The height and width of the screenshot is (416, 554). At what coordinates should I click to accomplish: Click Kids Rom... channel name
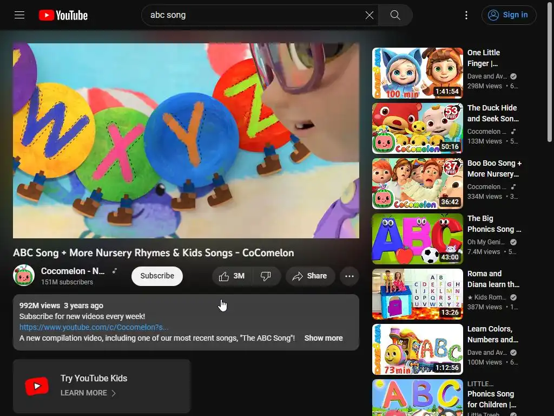pyautogui.click(x=487, y=297)
